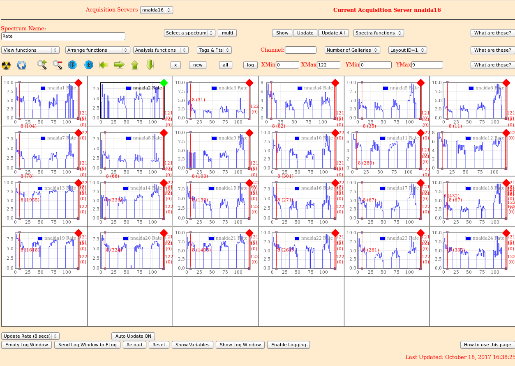Click What are these? beside YMax
The height and width of the screenshot is (366, 515).
point(492,65)
